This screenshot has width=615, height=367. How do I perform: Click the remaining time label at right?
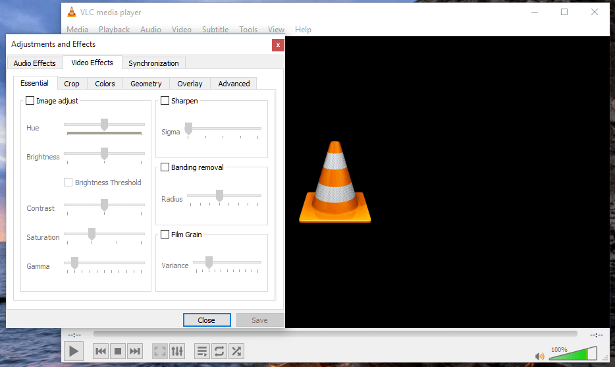coord(597,335)
